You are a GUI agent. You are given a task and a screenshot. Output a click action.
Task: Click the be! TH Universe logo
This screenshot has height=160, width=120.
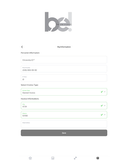(x=58, y=22)
